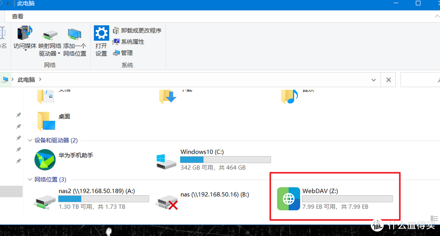Switch to the View (查看) ribbon tab
Viewport: 440px width, 236px height.
[18, 16]
